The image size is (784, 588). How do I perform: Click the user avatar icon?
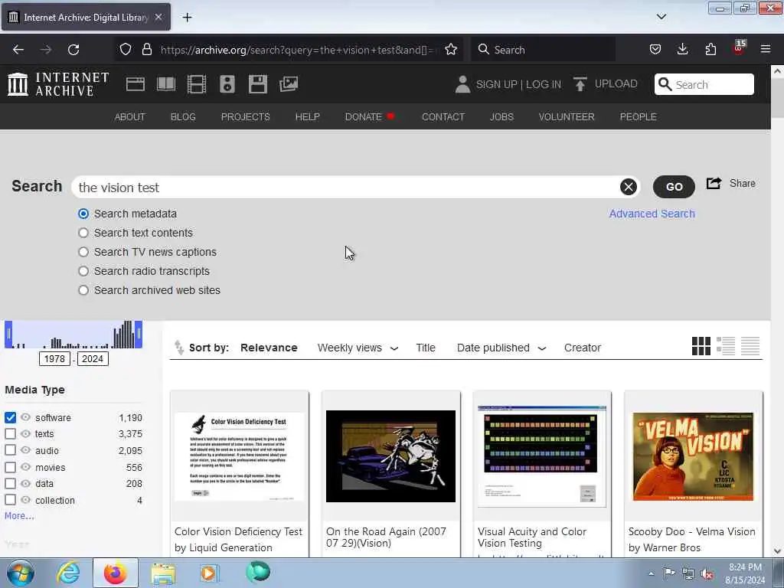coord(462,84)
